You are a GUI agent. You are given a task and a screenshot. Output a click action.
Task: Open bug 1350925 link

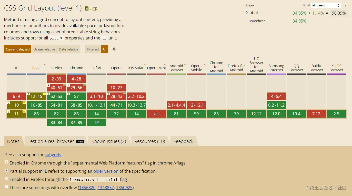point(124,188)
